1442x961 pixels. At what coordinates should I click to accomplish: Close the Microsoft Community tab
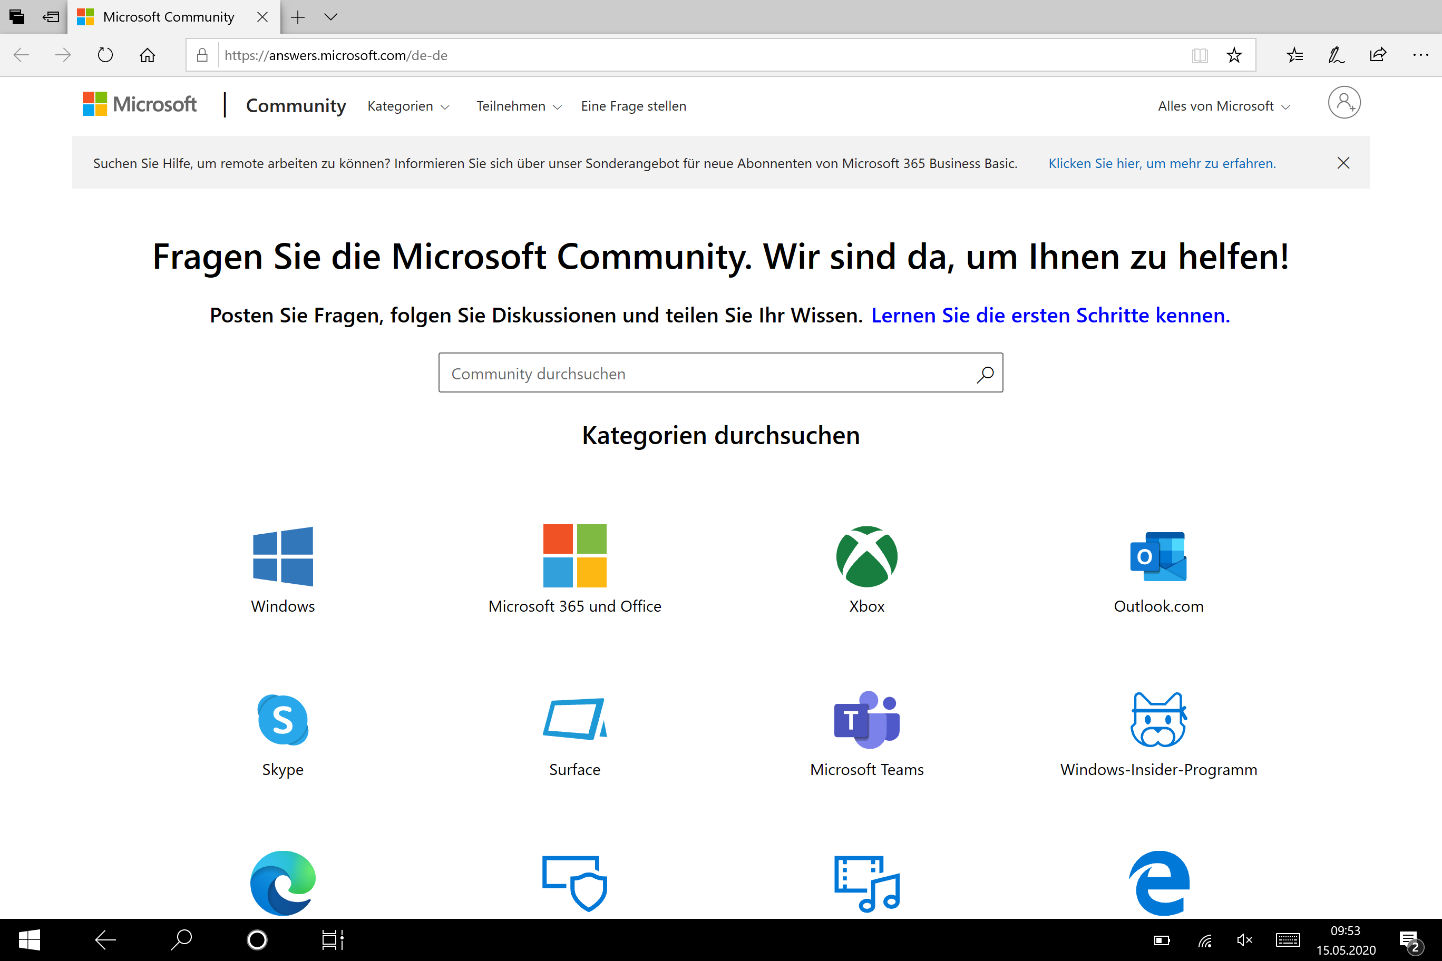coord(262,17)
